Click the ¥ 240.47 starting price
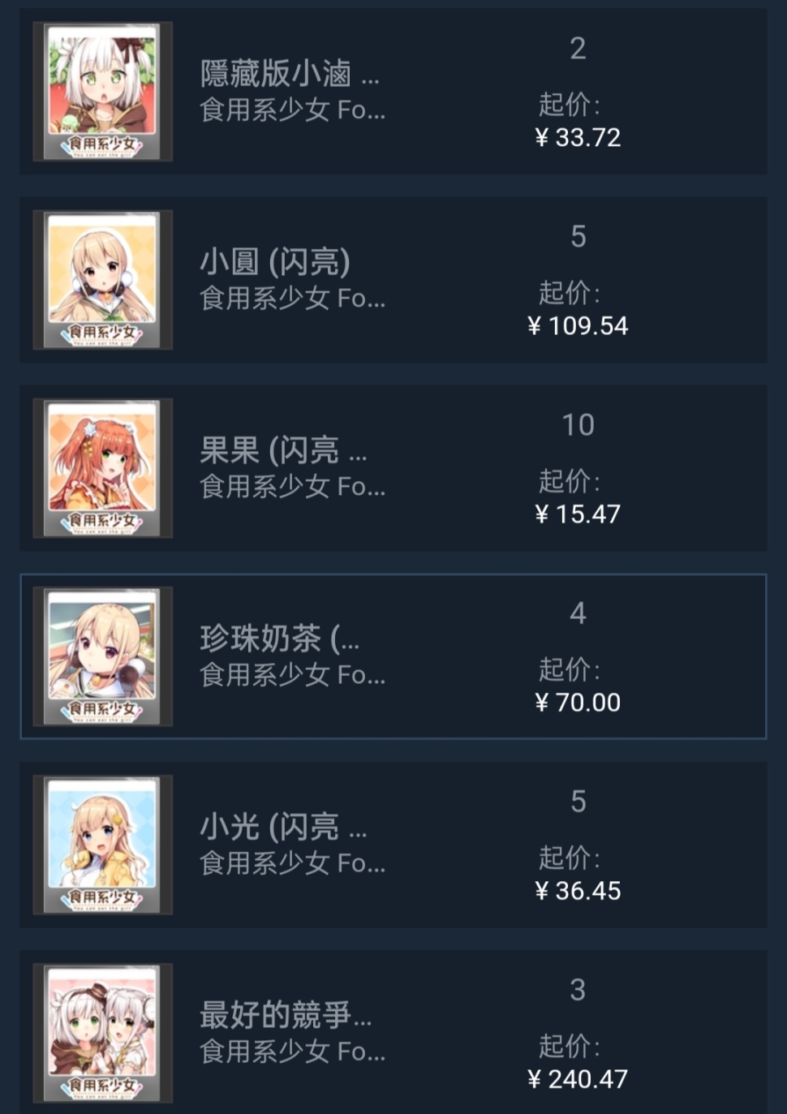This screenshot has height=1114, width=787. click(x=578, y=1078)
